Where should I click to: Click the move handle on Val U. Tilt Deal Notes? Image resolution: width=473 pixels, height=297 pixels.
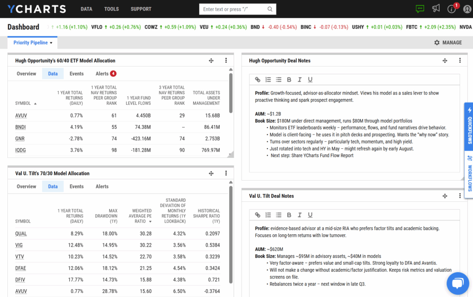445,196
